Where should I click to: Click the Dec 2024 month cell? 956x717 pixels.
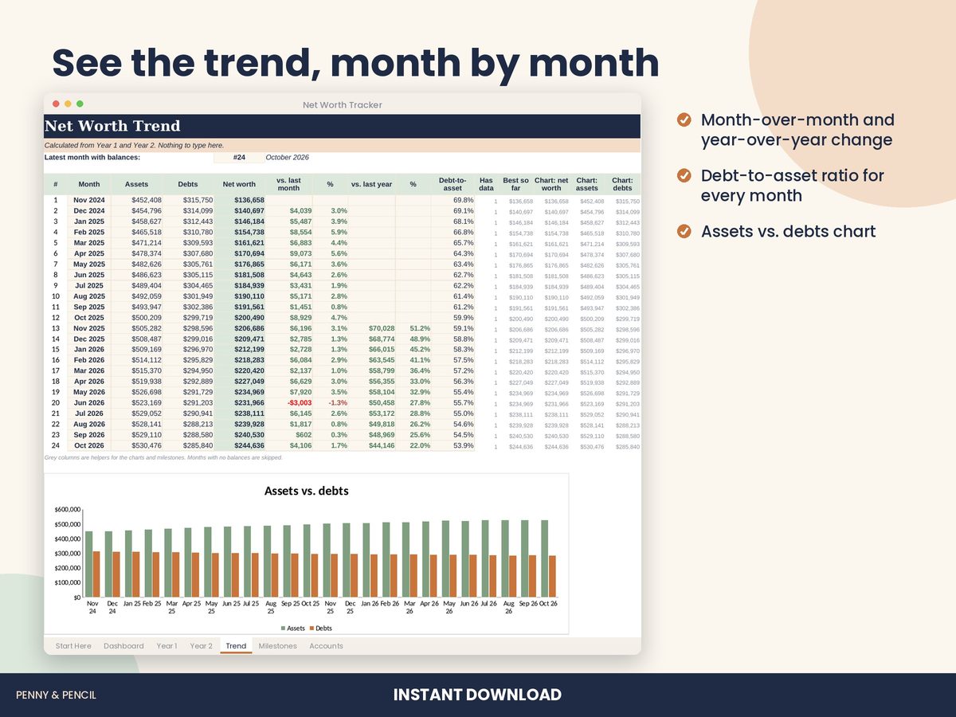pos(89,211)
